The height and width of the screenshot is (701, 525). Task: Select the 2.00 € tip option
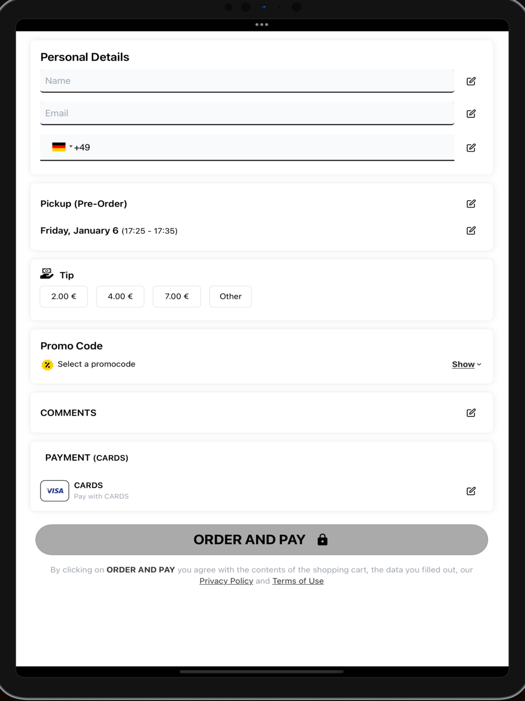(x=64, y=296)
